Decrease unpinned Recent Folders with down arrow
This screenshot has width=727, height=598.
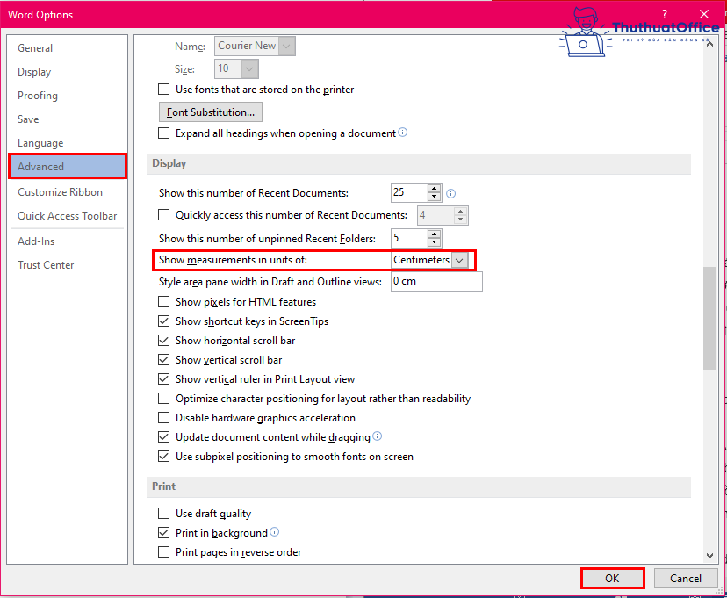coord(434,242)
